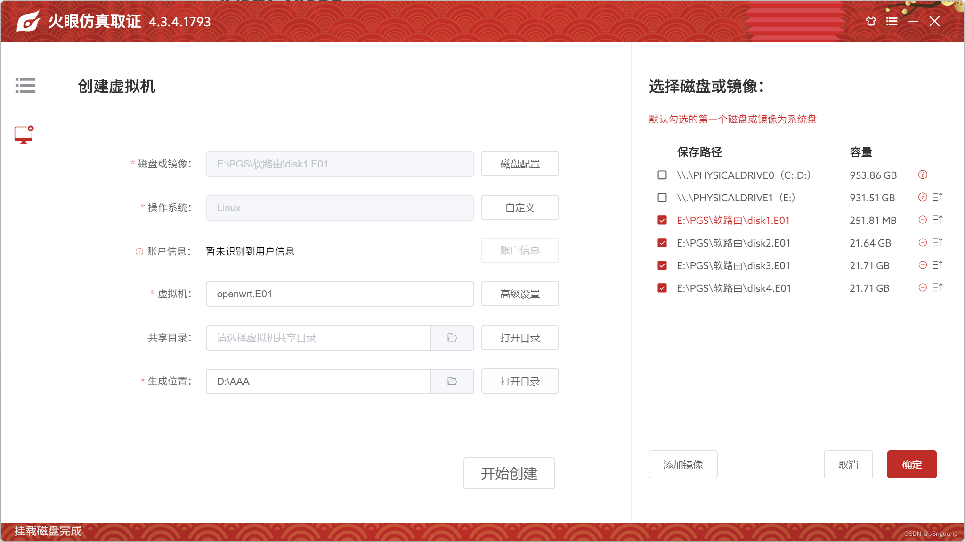Click the 虚拟机 name input field
The height and width of the screenshot is (542, 965).
(339, 294)
